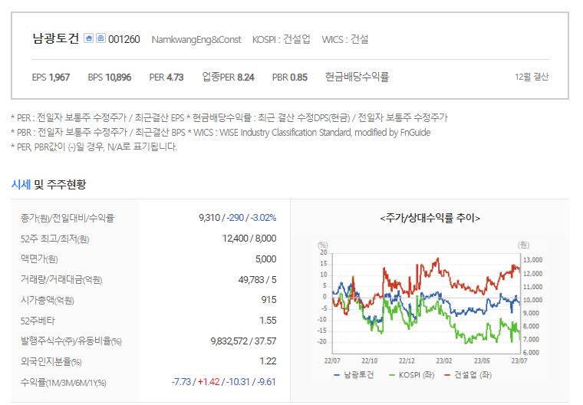Click the 수익률(1M/3M/6M/1Y,%) row label

63,382
